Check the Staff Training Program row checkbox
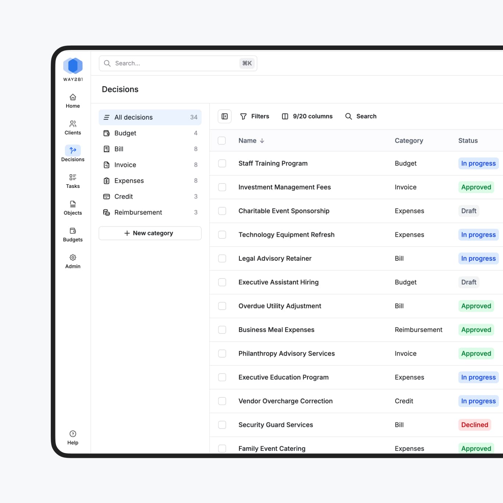503x503 pixels. [222, 163]
